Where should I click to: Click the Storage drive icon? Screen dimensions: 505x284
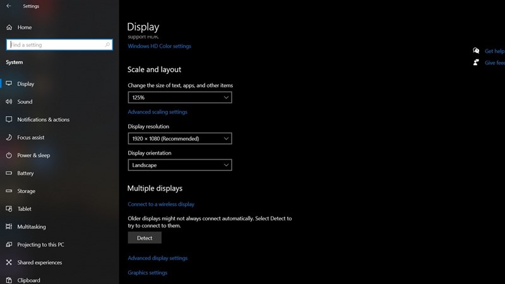pyautogui.click(x=9, y=191)
